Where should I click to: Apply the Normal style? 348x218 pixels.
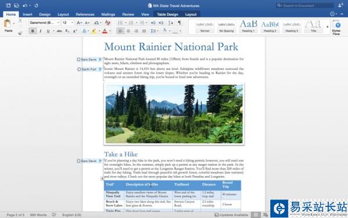coord(205,27)
